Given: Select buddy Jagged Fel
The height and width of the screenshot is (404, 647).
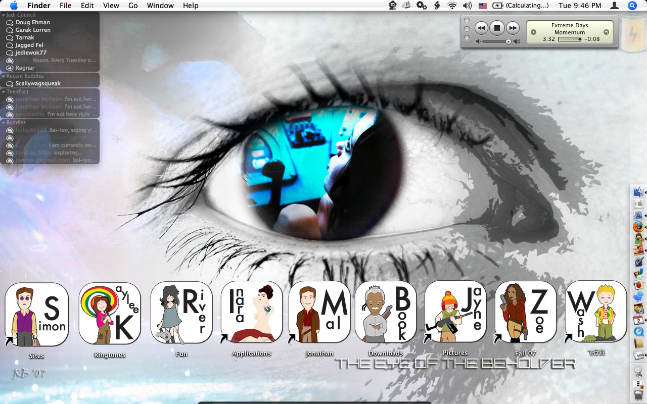Looking at the screenshot, I should tap(29, 45).
